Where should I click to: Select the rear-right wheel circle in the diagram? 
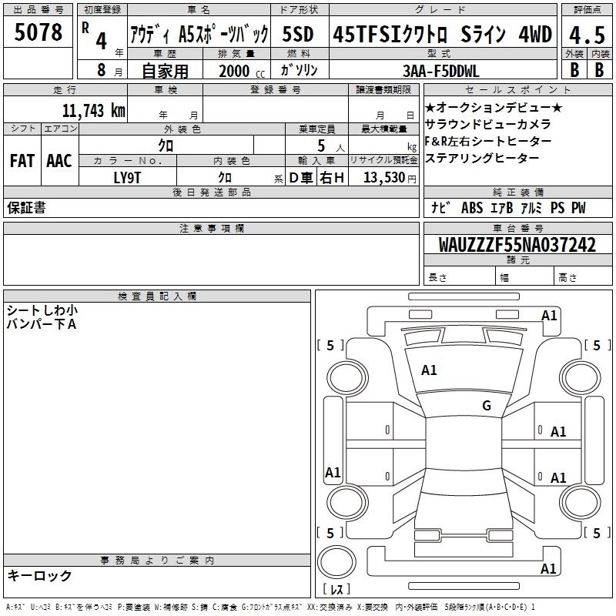coord(575,498)
